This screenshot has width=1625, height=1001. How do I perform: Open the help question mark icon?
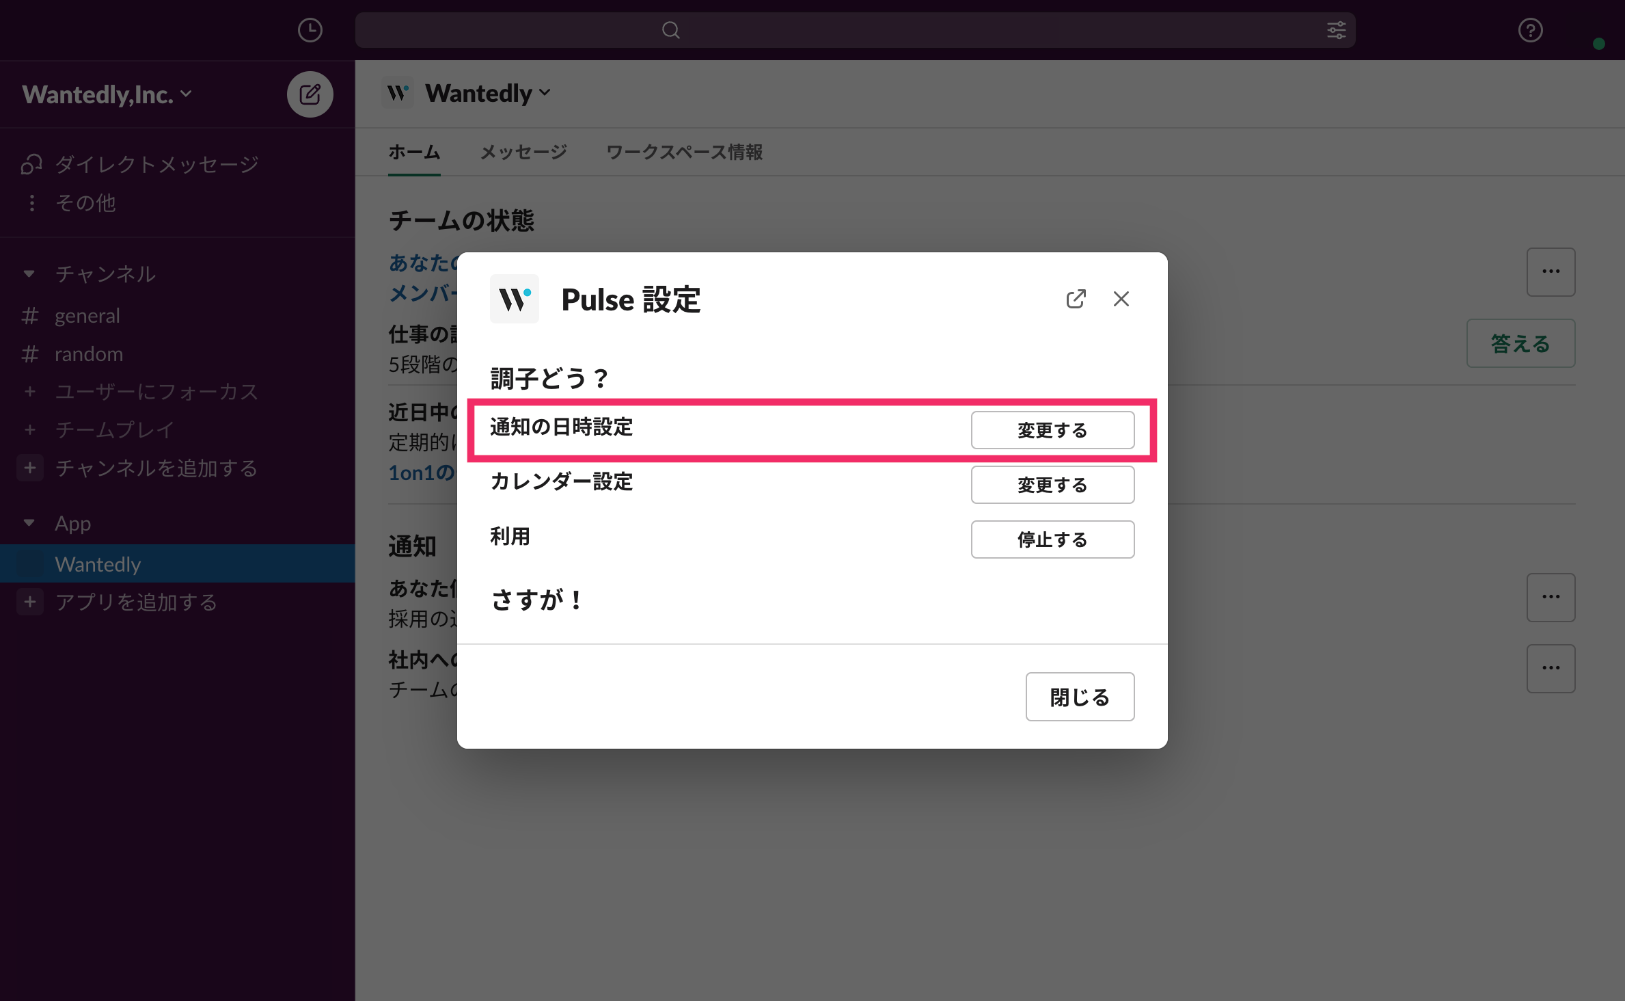[x=1530, y=30]
